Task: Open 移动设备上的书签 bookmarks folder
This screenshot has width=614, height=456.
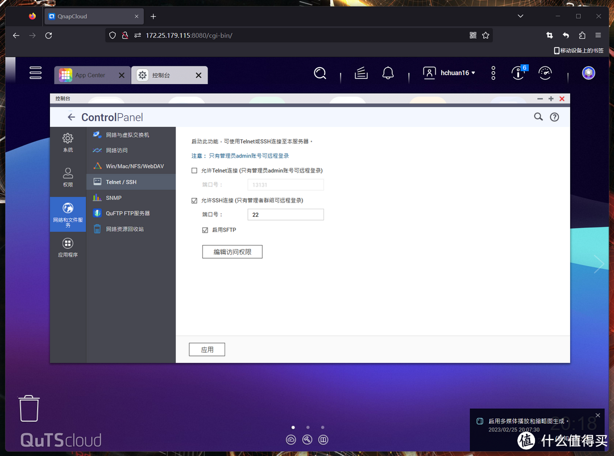Action: tap(578, 51)
